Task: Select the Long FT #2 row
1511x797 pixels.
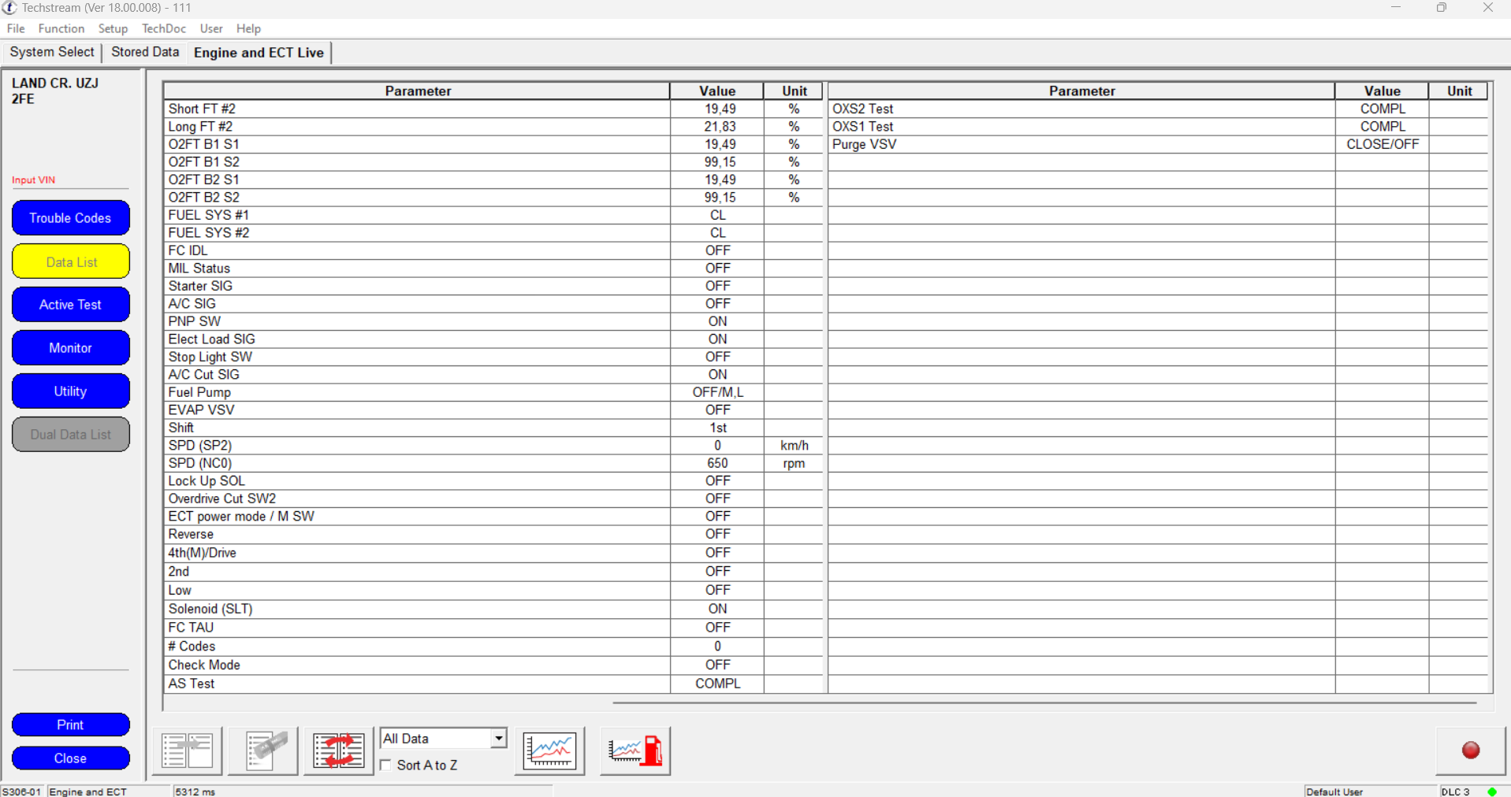Action: point(493,126)
